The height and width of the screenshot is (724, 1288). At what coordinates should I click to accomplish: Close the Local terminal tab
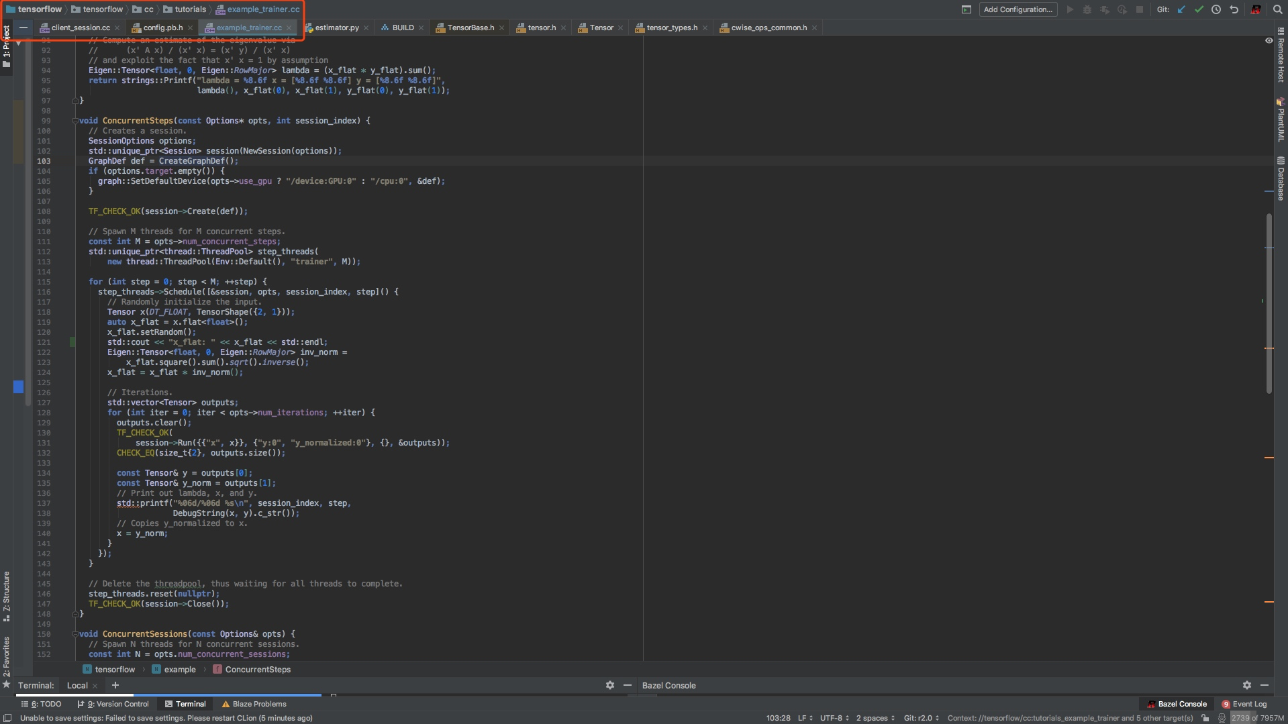(95, 686)
